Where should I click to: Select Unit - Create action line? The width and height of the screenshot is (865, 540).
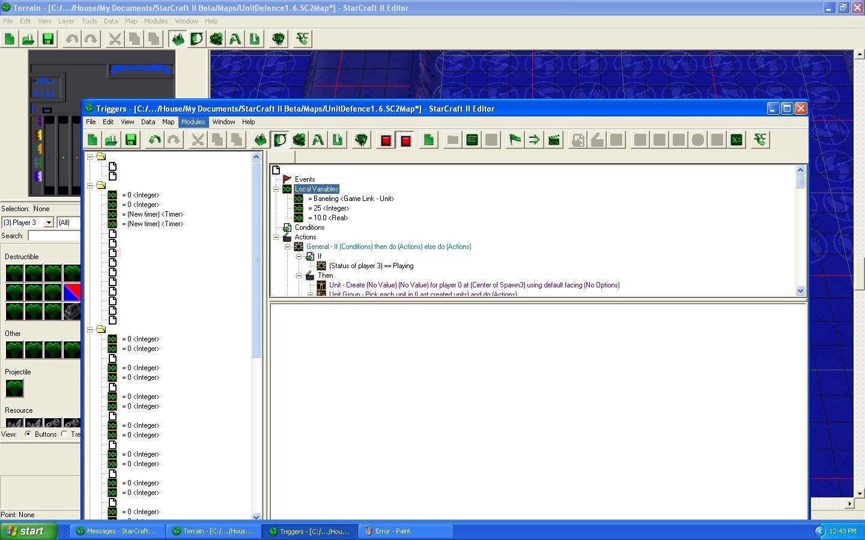tap(475, 285)
